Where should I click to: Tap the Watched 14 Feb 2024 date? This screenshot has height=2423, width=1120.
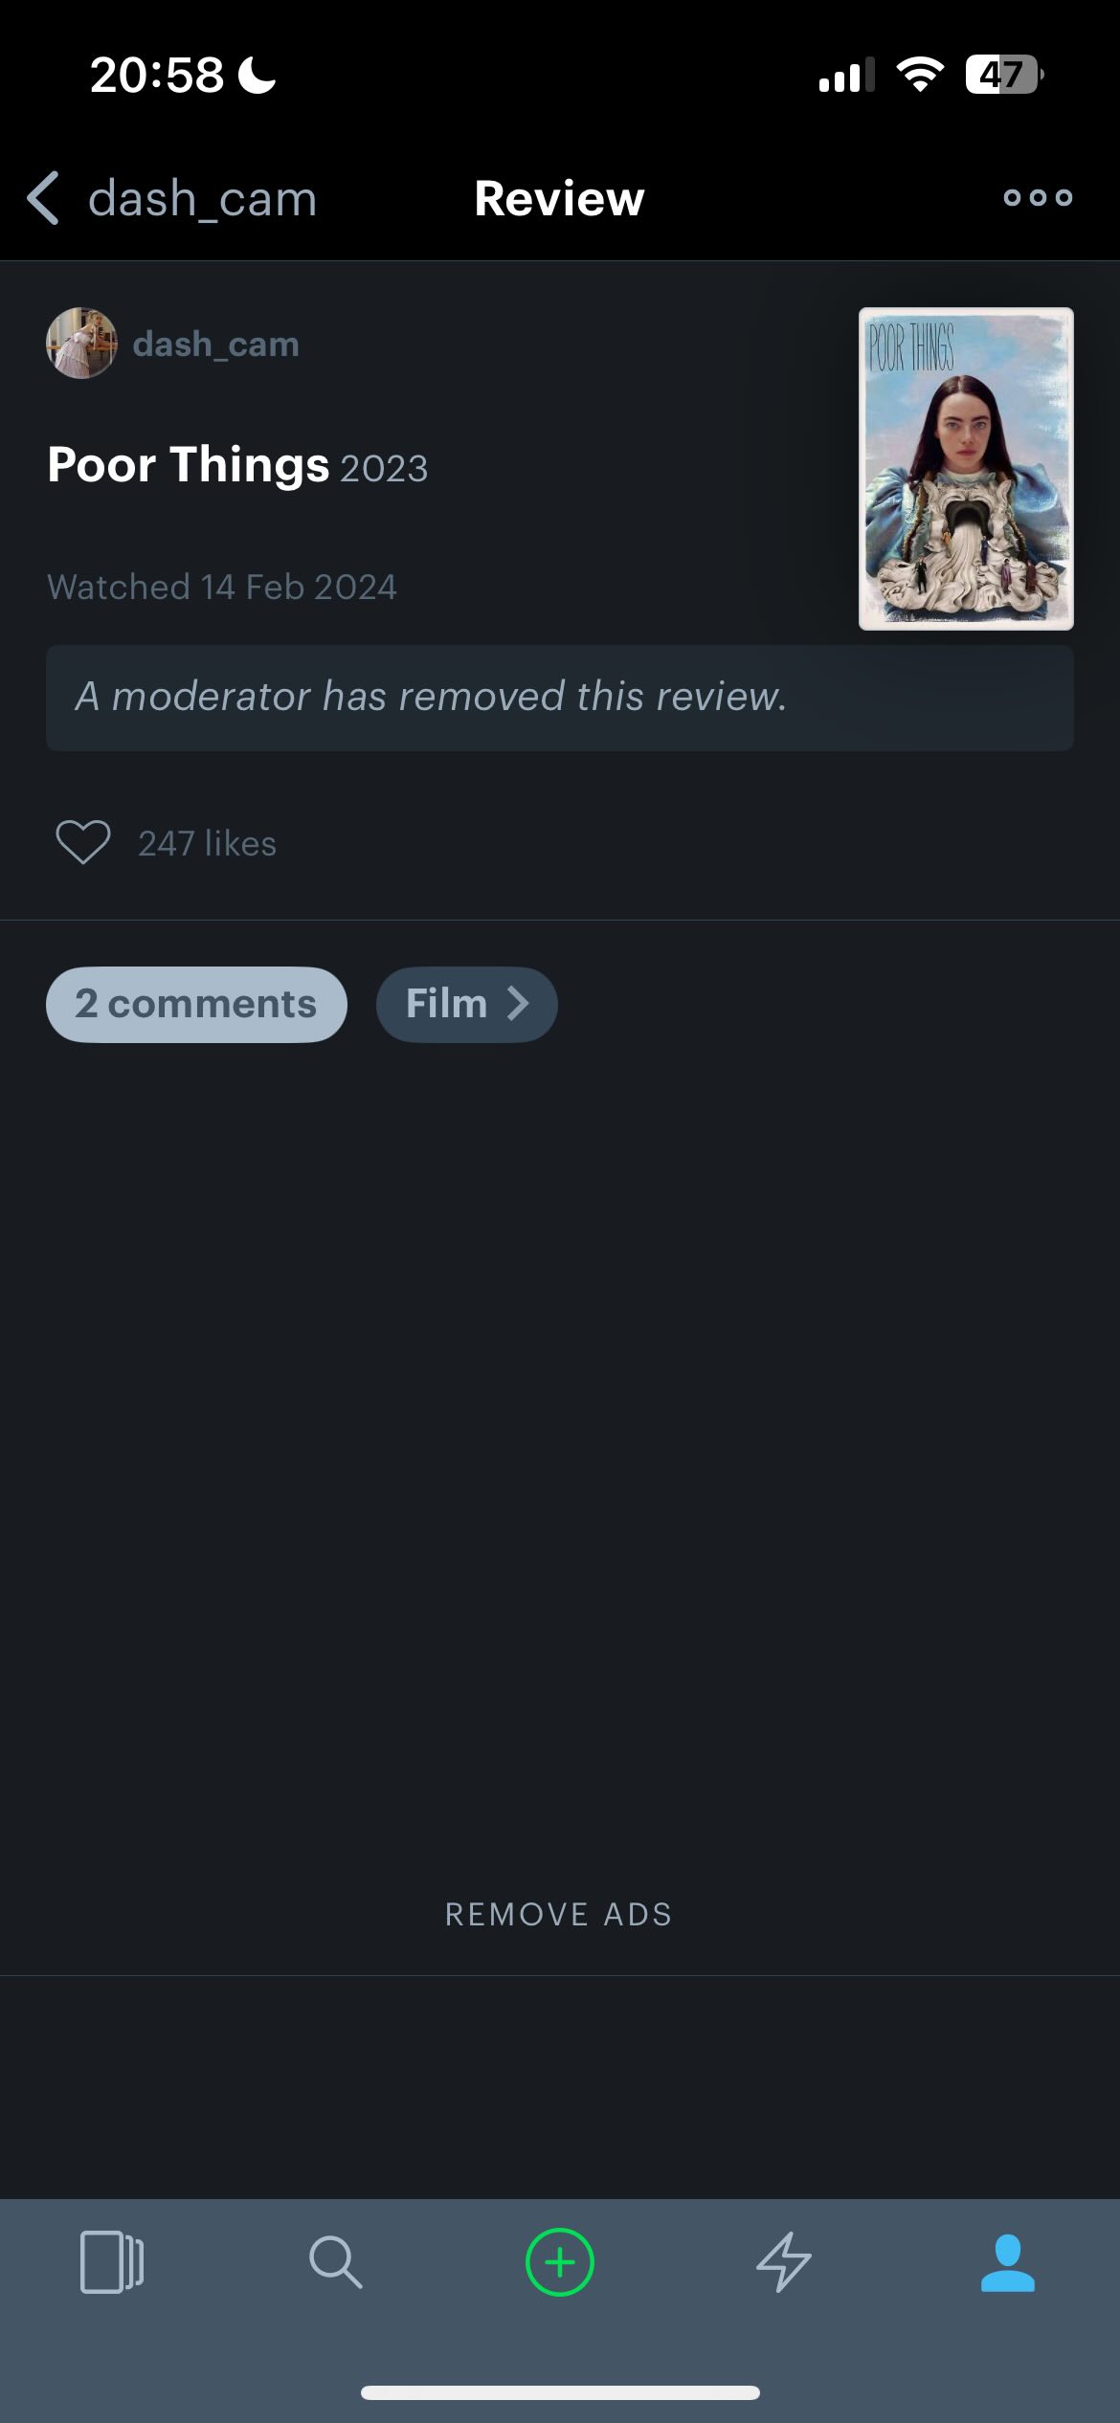(222, 587)
